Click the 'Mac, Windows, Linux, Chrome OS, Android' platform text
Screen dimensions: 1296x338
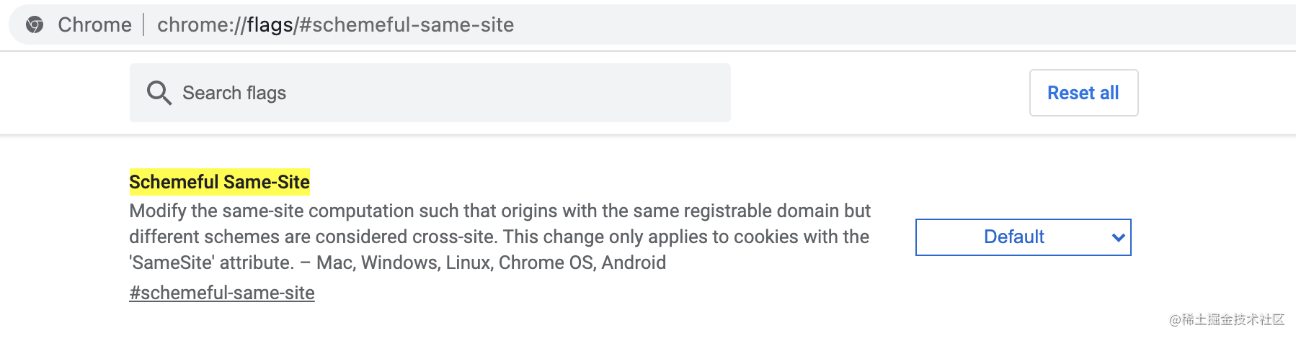(x=491, y=262)
